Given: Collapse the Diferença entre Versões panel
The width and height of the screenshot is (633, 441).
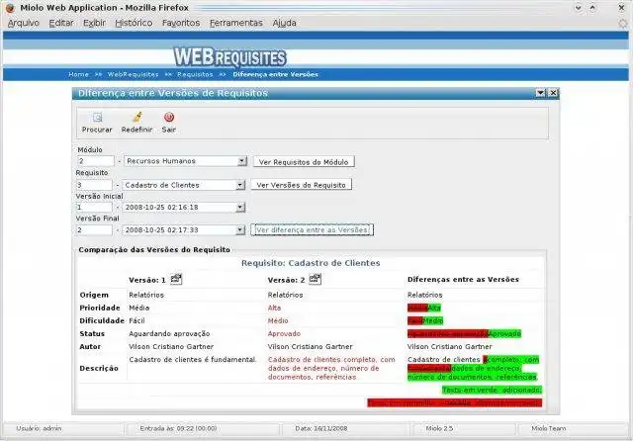Looking at the screenshot, I should click(541, 93).
